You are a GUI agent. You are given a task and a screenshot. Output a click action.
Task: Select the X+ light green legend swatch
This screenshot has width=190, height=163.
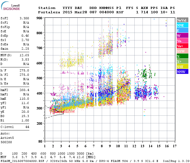coord(182,61)
